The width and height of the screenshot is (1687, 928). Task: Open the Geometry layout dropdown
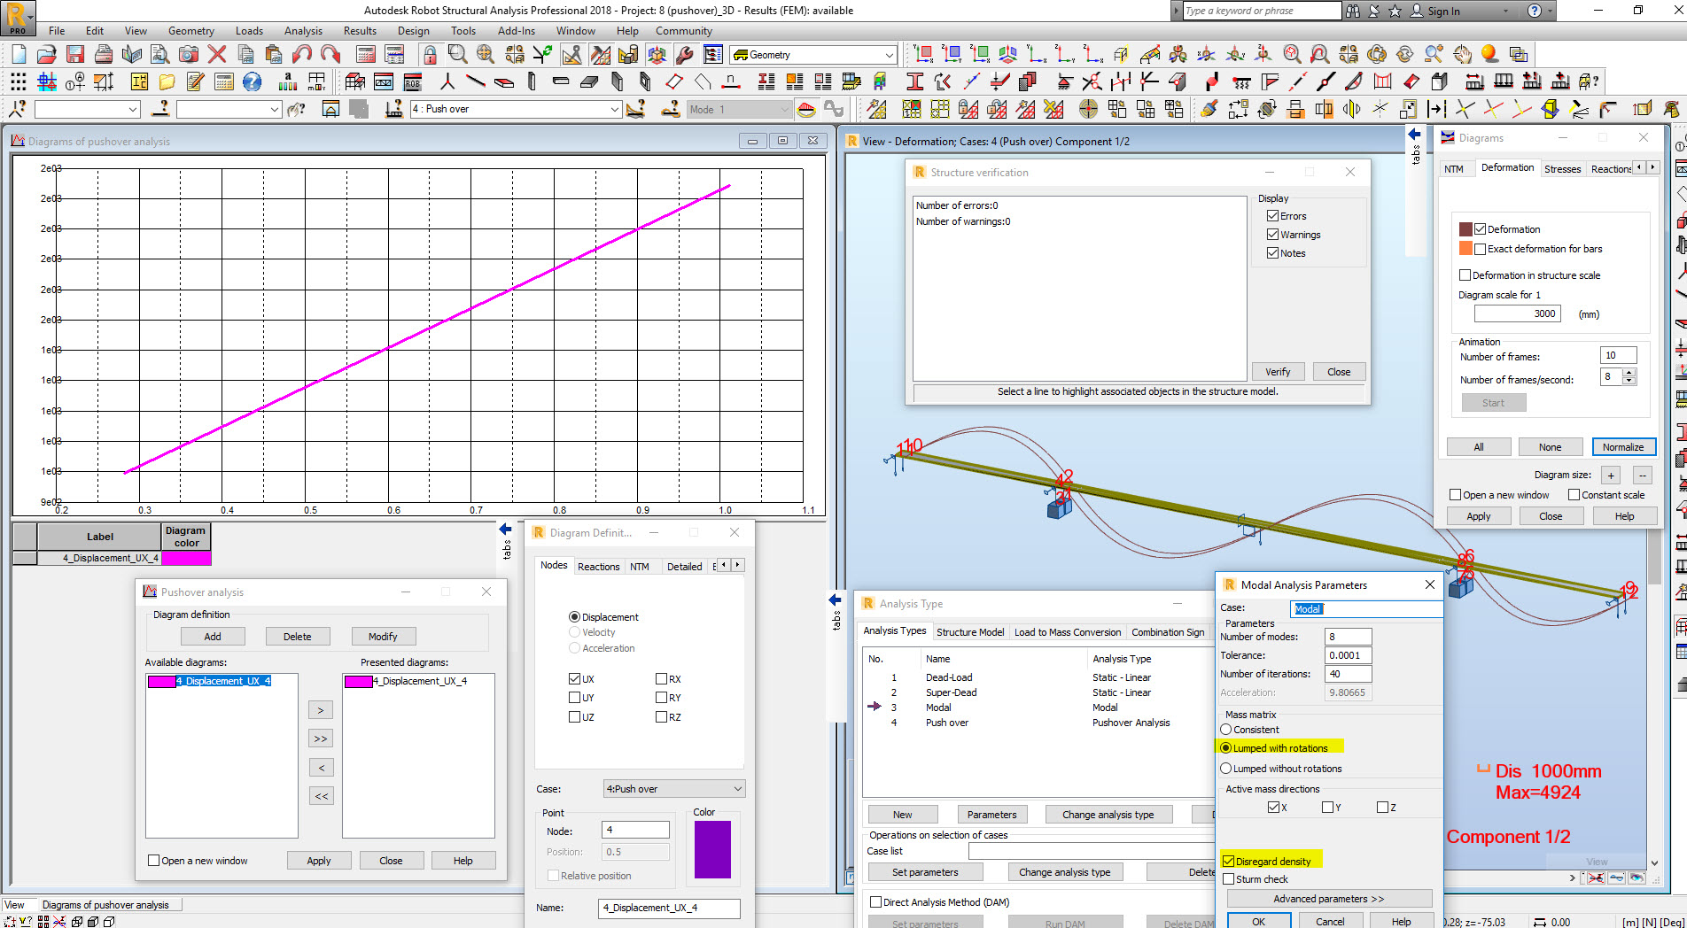890,55
